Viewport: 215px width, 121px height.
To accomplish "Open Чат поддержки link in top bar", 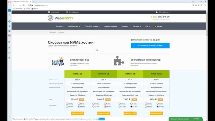I will (73, 12).
